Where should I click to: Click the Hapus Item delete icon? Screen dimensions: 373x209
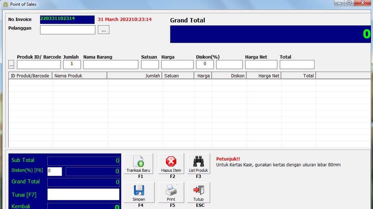[x=171, y=161]
